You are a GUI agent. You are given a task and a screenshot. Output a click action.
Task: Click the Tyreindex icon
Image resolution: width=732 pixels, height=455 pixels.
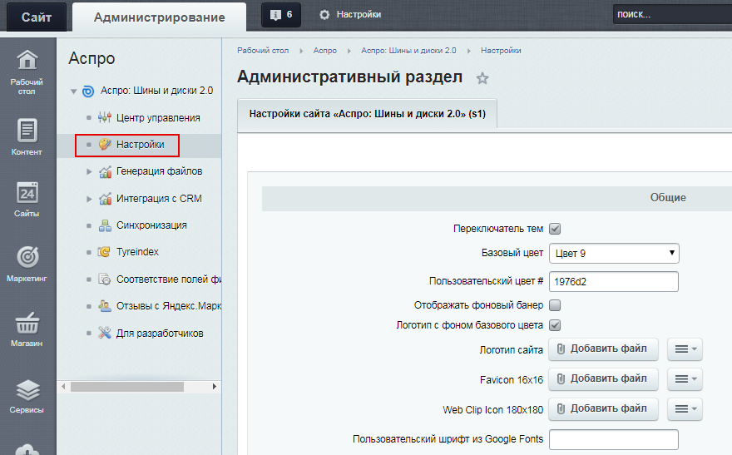(x=105, y=252)
